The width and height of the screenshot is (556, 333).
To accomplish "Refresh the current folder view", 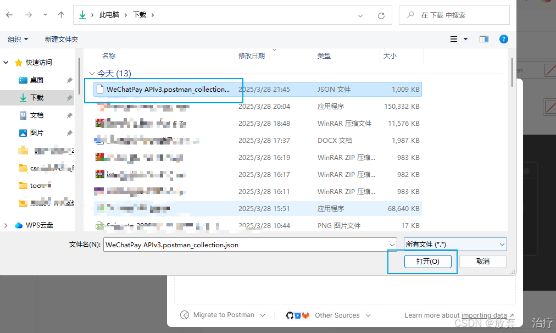I will [381, 15].
